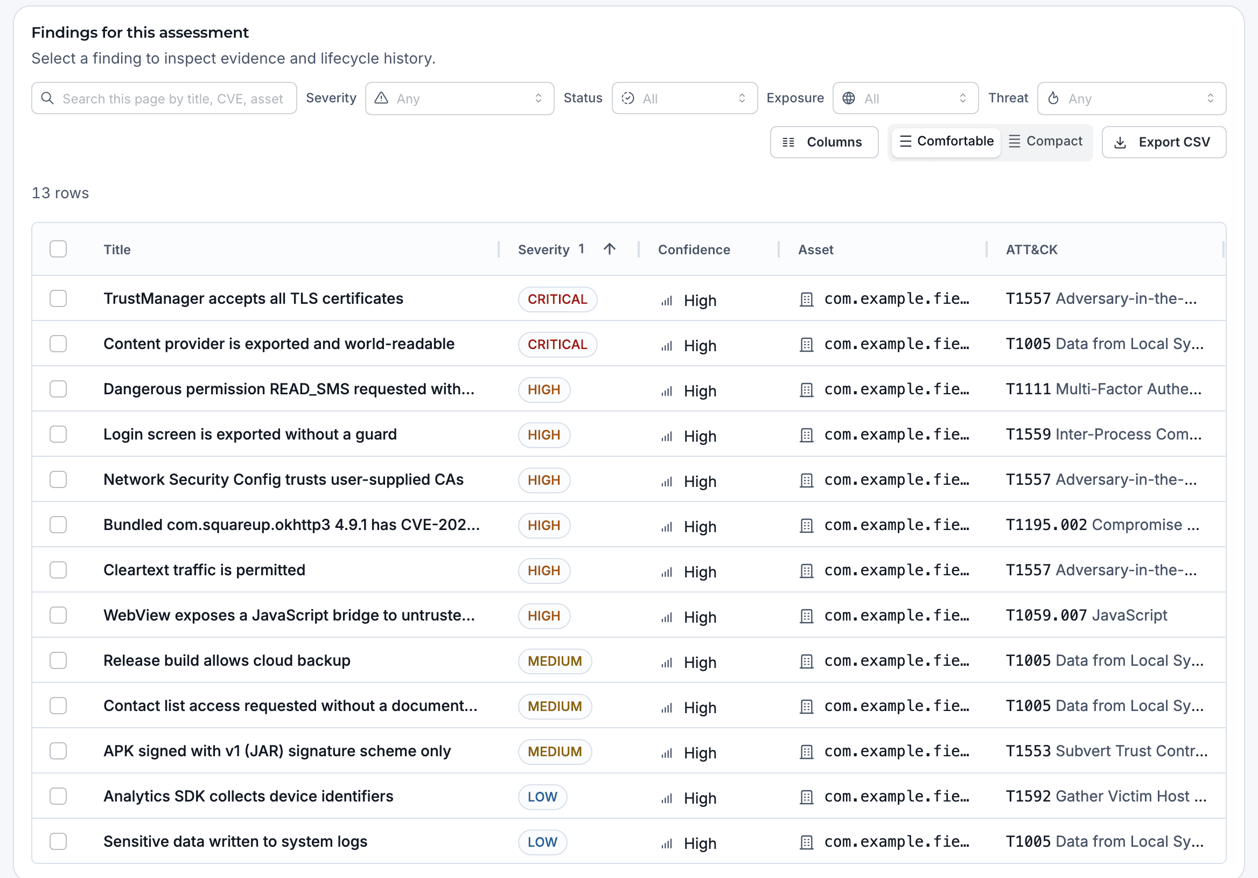The height and width of the screenshot is (878, 1258).
Task: Tick the Cleartext traffic is permitted checkbox
Action: (x=58, y=570)
